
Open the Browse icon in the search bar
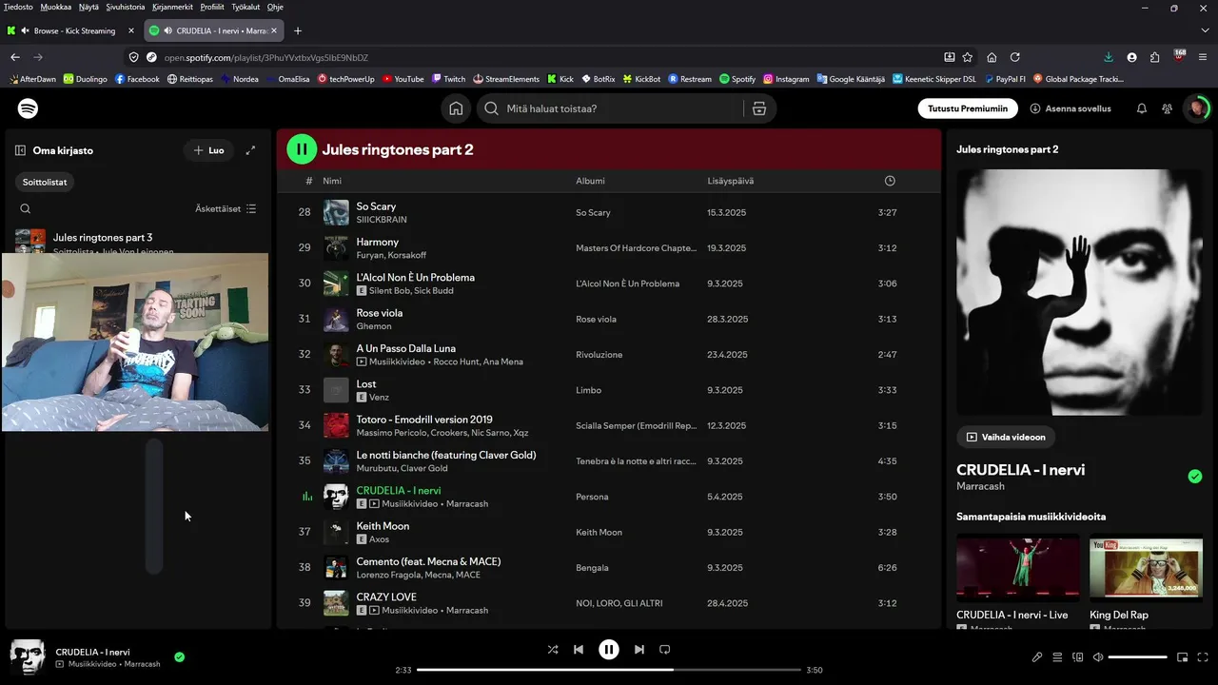[x=759, y=108]
